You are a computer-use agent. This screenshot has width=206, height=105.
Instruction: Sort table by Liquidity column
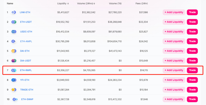[x=63, y=4]
